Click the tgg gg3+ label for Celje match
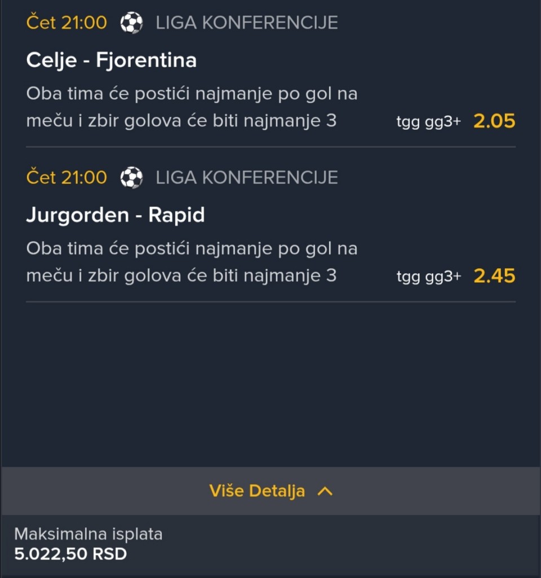This screenshot has height=578, width=541. click(428, 122)
